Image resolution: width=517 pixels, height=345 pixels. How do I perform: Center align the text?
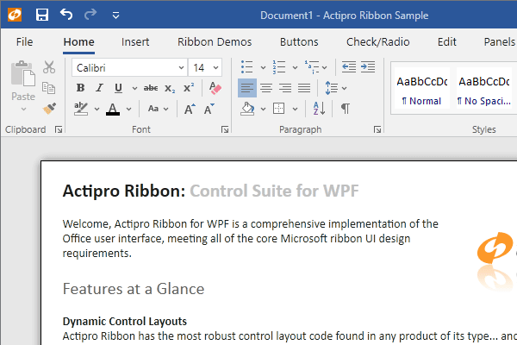[x=266, y=88]
